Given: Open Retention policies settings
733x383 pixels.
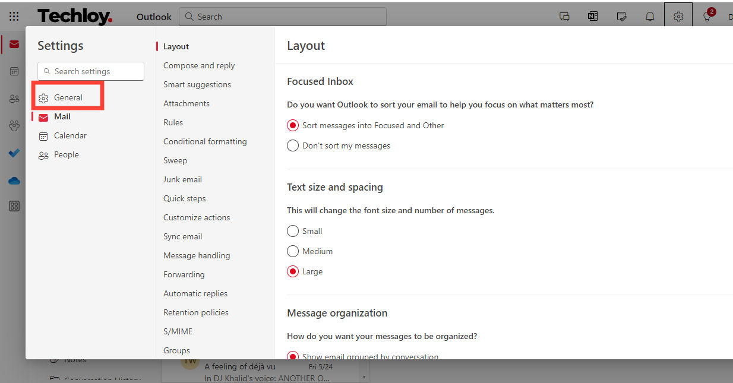Looking at the screenshot, I should click(196, 312).
